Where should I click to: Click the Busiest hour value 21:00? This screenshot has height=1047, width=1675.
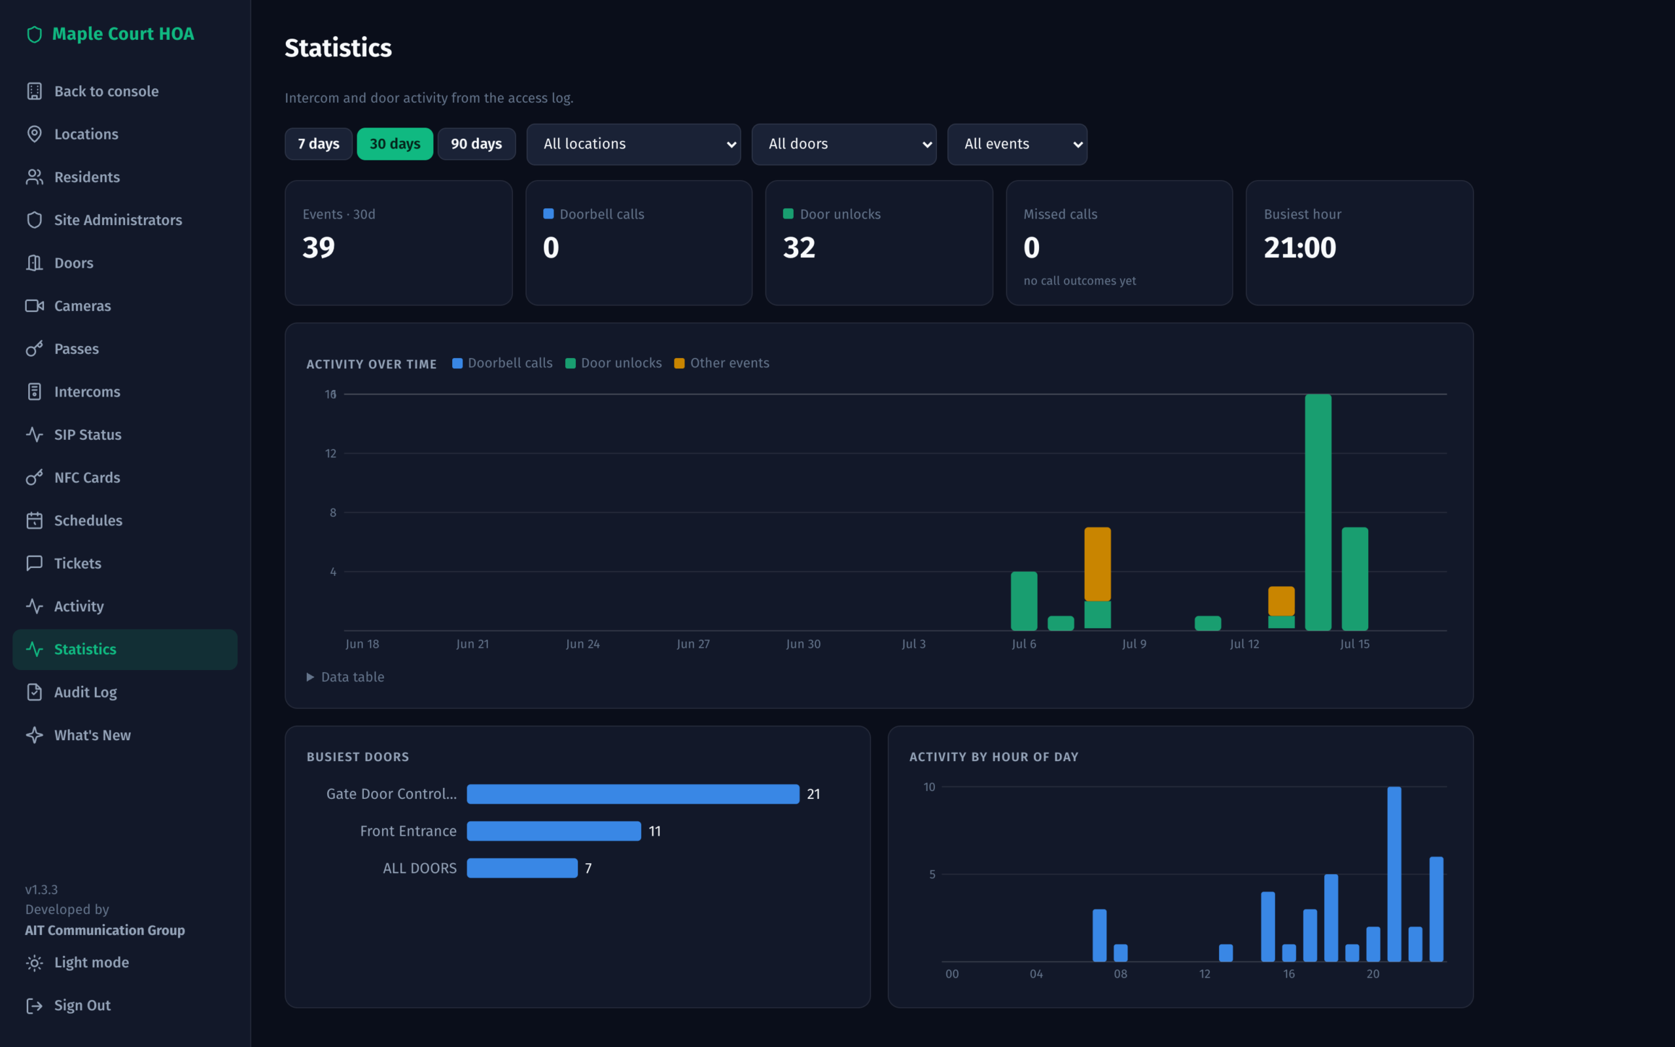pyautogui.click(x=1300, y=248)
